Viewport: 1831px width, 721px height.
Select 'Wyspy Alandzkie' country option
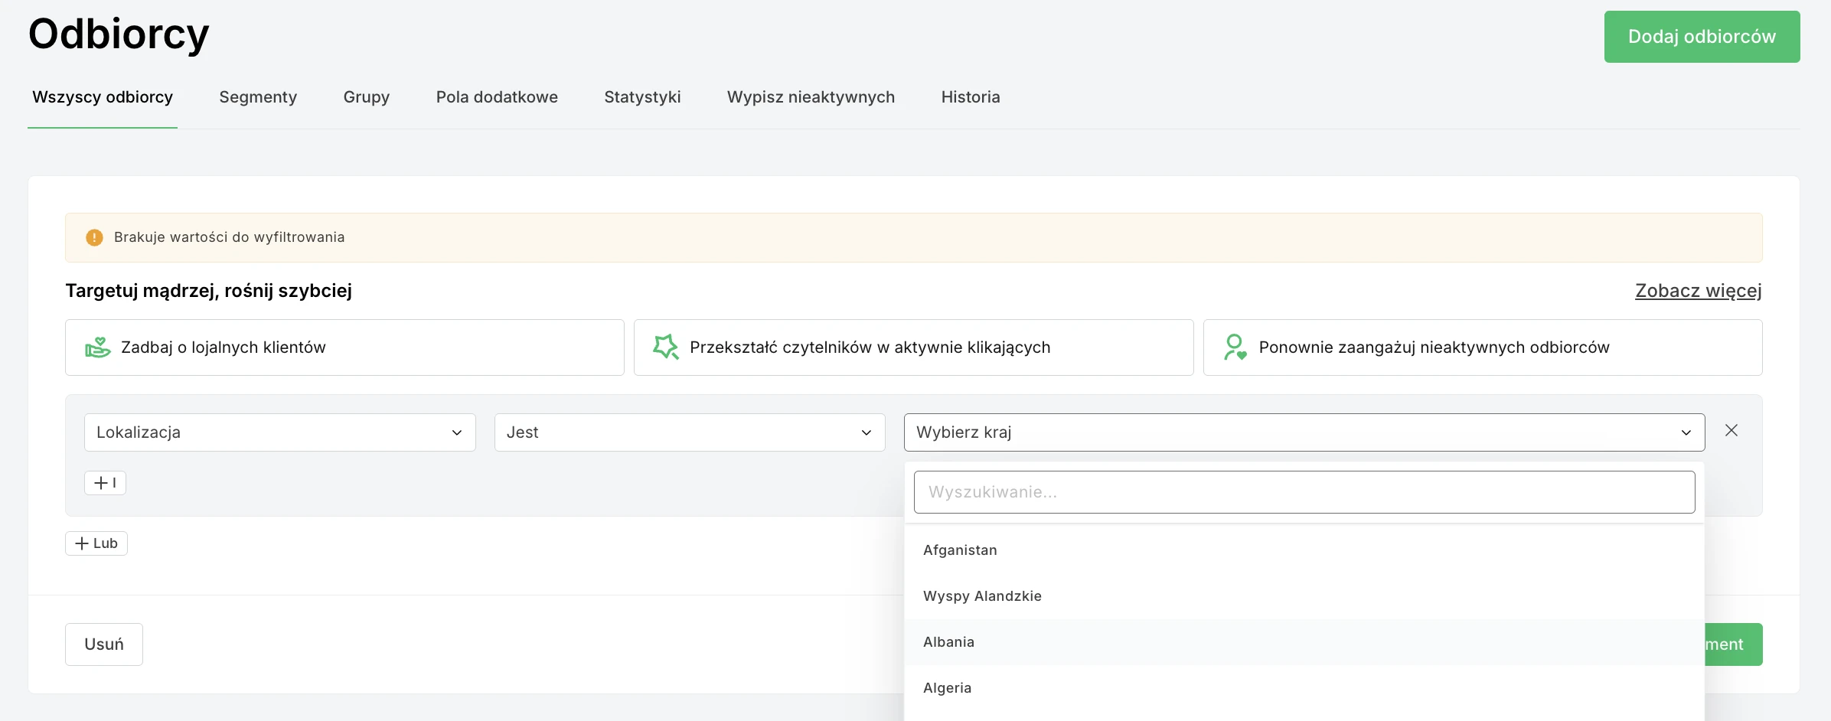[x=982, y=595]
